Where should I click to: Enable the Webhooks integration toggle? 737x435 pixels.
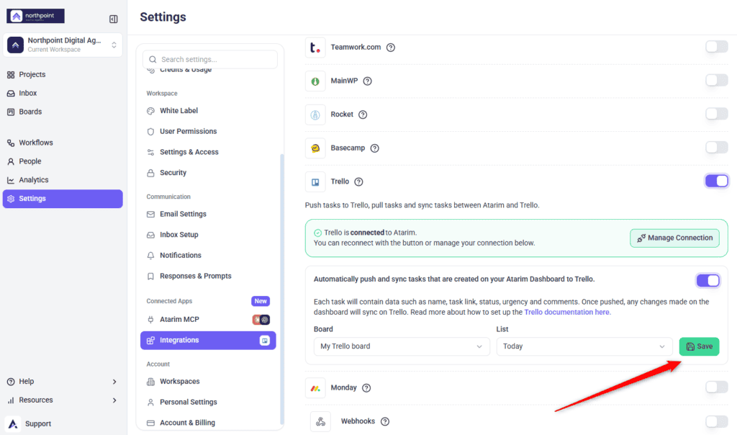coord(717,421)
